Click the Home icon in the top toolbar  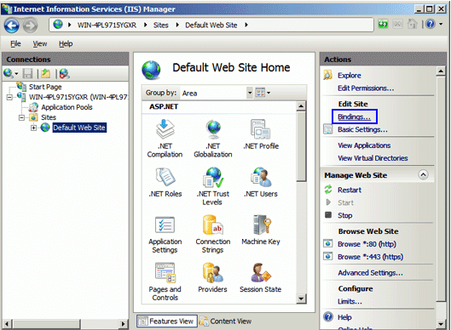(413, 24)
